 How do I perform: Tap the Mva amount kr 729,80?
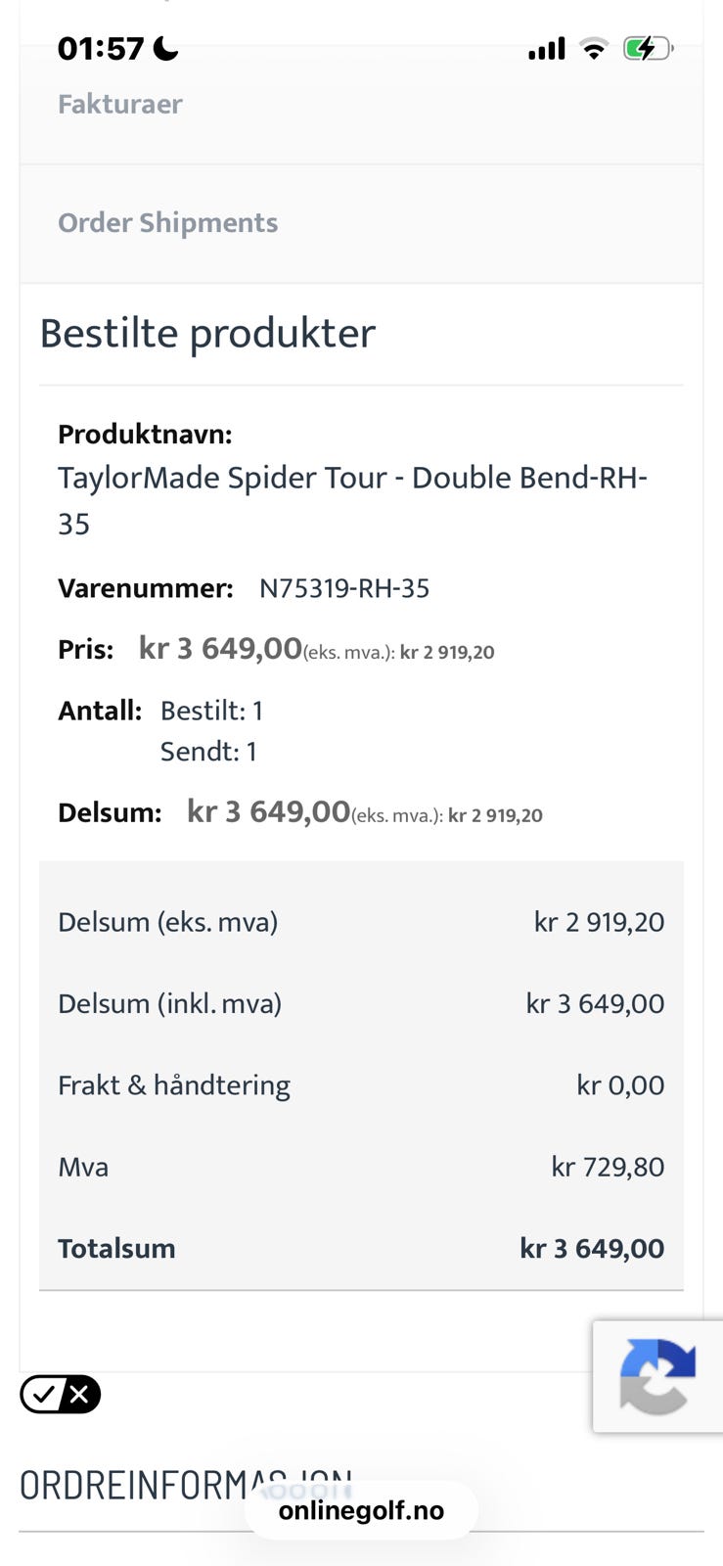point(608,1167)
